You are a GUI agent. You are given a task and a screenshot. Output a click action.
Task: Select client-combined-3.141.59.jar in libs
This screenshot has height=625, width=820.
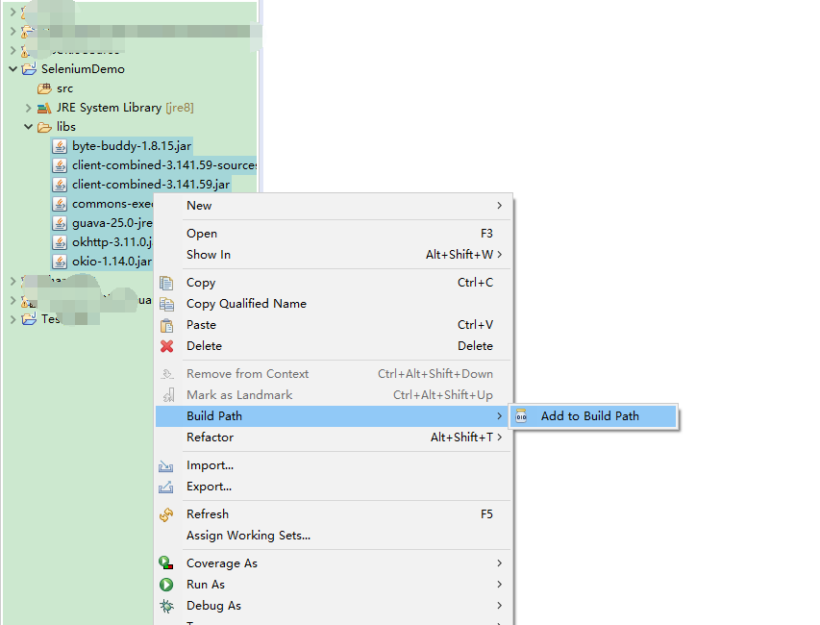pos(151,185)
